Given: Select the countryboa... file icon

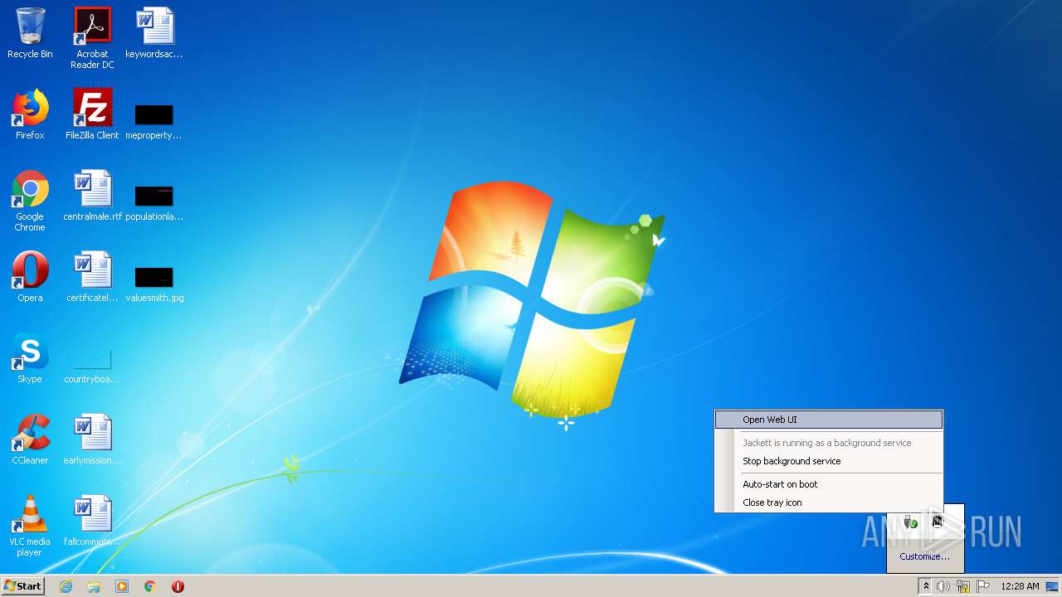Looking at the screenshot, I should coord(92,365).
